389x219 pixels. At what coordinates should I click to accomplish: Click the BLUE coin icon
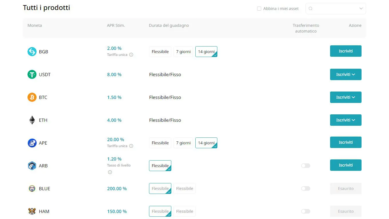tap(32, 188)
